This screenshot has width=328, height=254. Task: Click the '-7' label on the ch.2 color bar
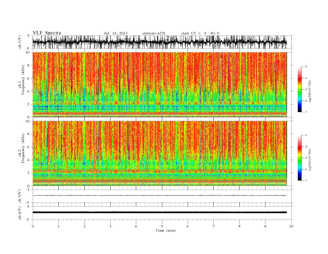tap(306, 181)
